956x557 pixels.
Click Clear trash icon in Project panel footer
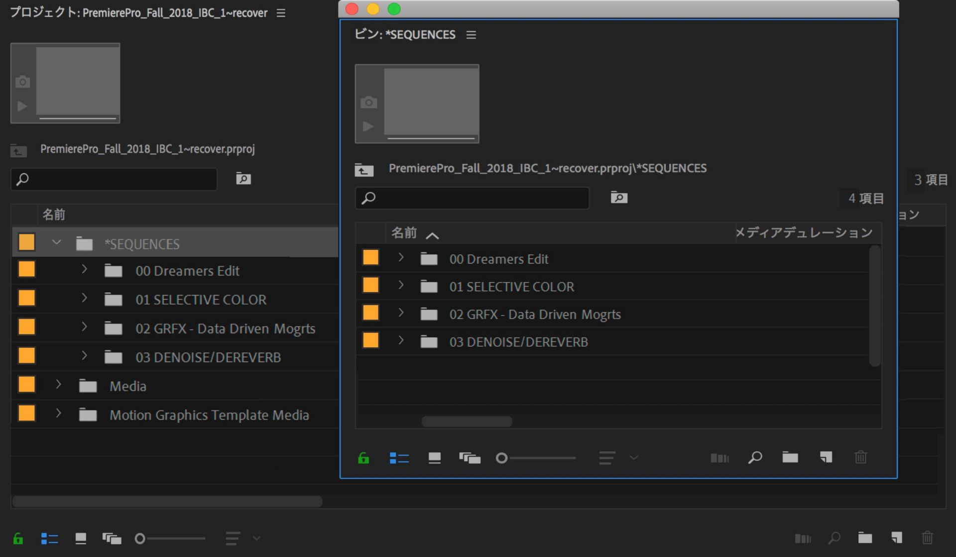[927, 538]
